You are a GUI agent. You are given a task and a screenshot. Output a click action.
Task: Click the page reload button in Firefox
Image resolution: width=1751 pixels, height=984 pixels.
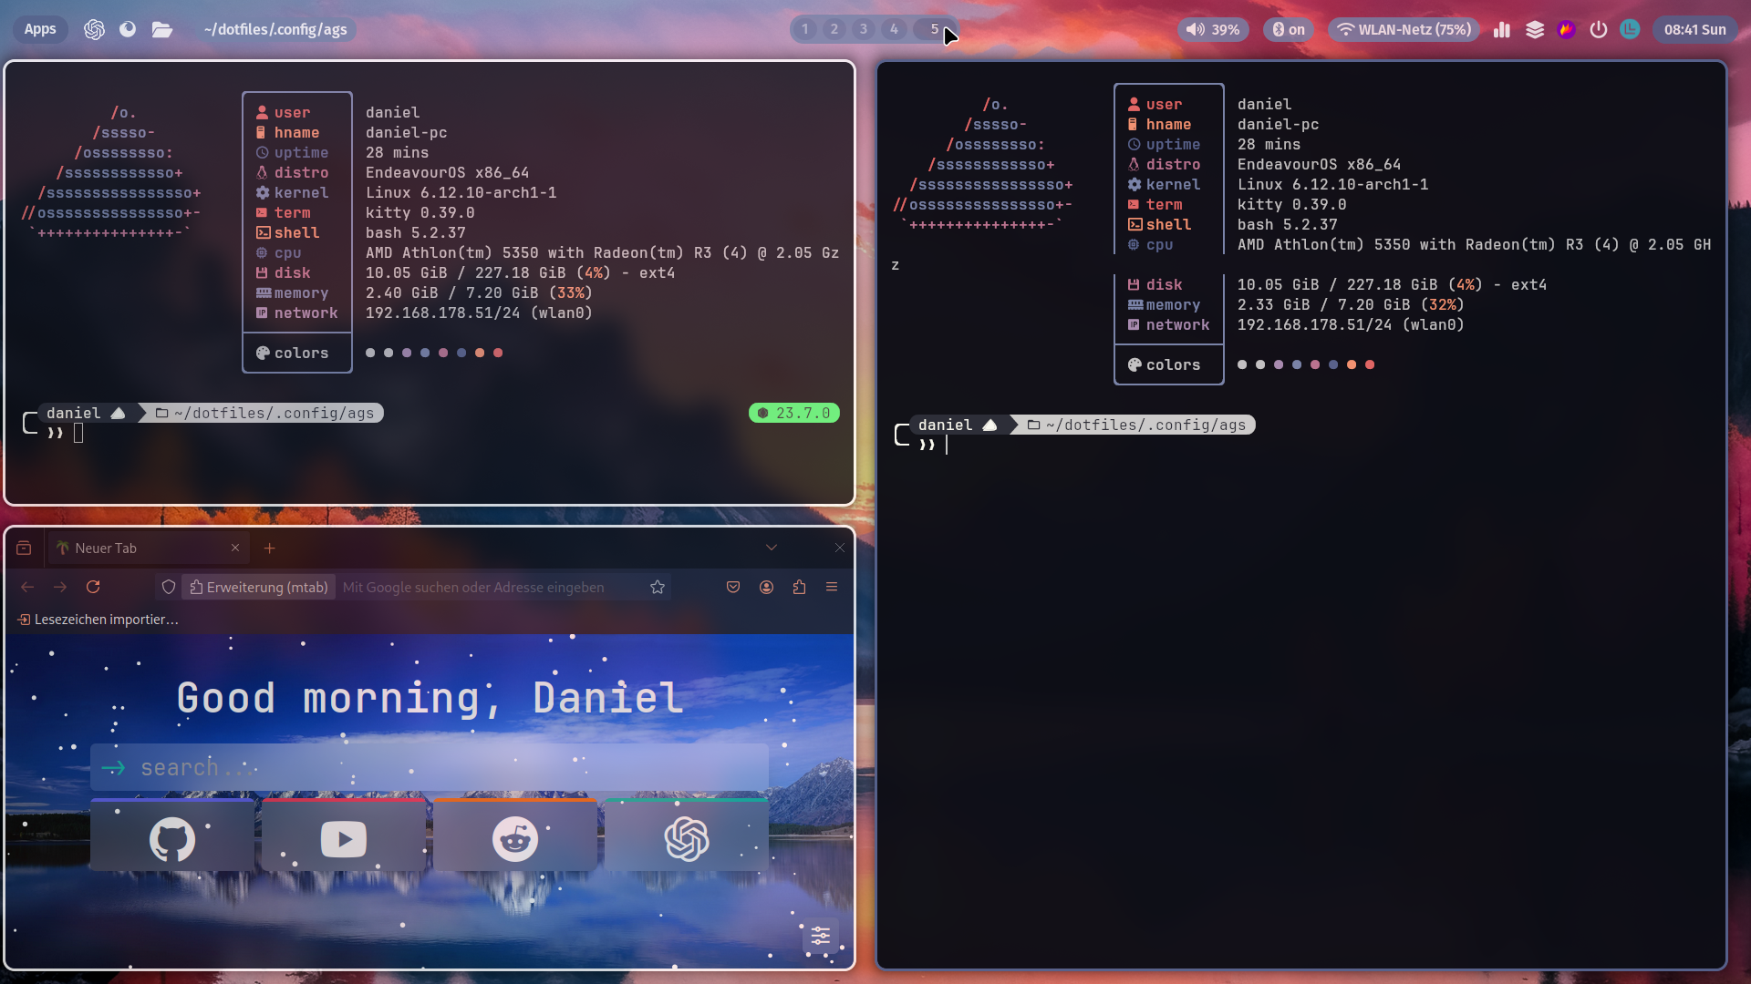(x=93, y=587)
